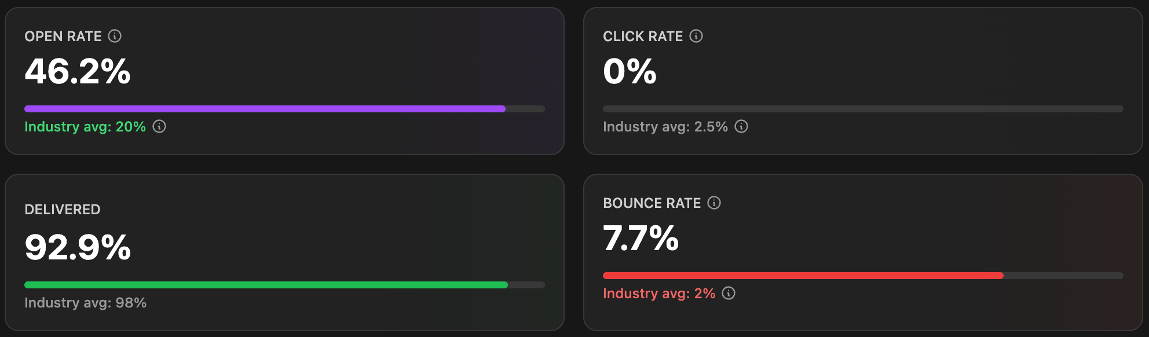Viewport: 1149px width, 337px height.
Task: Click the info icon beside CLICK RATE
Action: [x=696, y=36]
